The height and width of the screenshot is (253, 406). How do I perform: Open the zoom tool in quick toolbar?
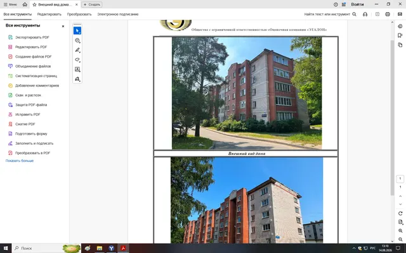(x=77, y=40)
